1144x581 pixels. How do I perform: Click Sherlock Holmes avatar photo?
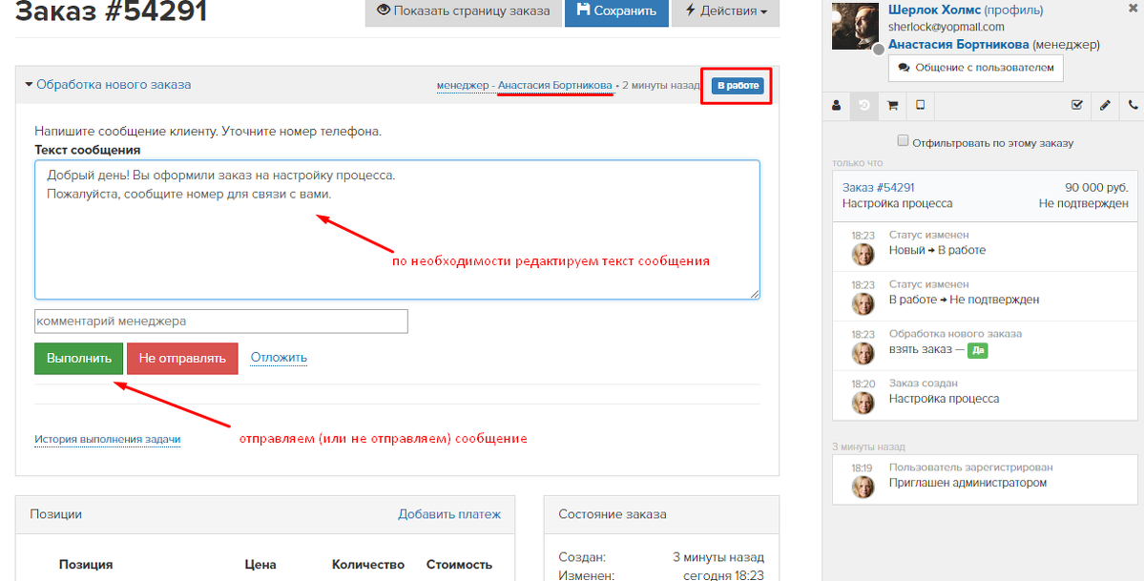click(x=855, y=27)
